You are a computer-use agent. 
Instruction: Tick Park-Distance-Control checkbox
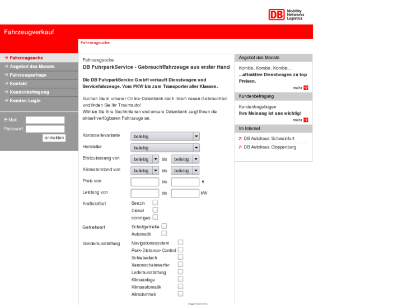180,250
